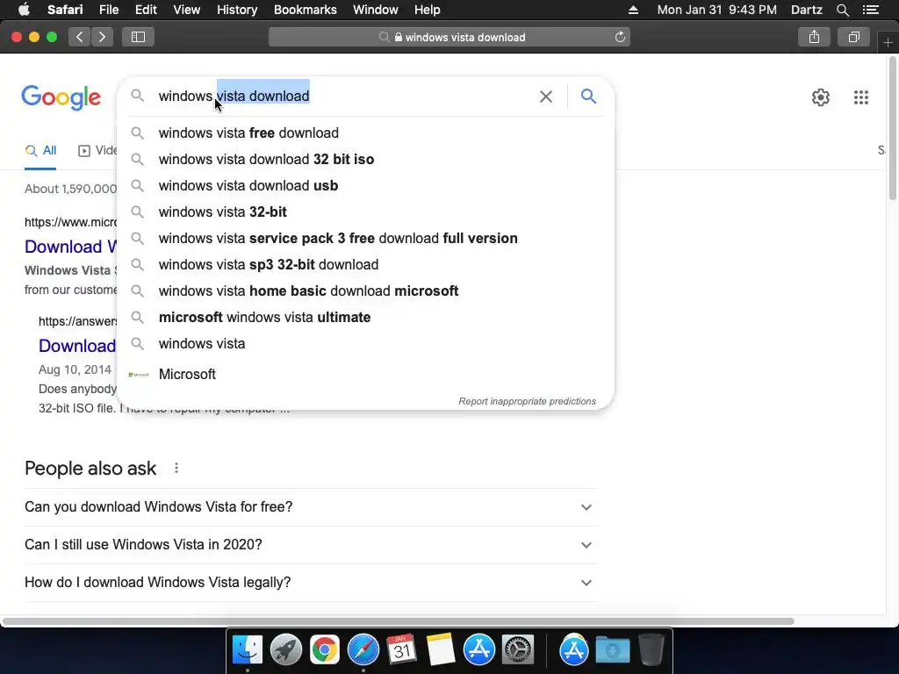The image size is (899, 674).
Task: Click the Safari compass in the Dock
Action: coord(363,650)
